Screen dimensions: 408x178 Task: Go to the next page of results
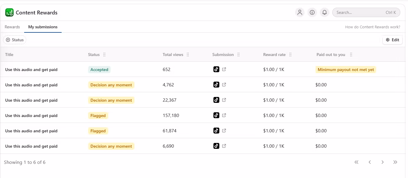point(382,162)
